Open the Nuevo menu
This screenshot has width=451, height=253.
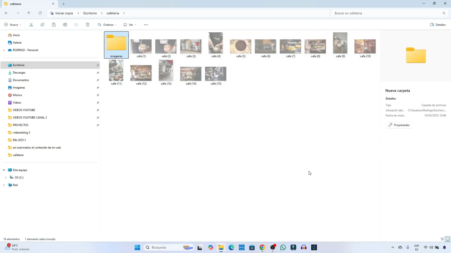coord(12,24)
